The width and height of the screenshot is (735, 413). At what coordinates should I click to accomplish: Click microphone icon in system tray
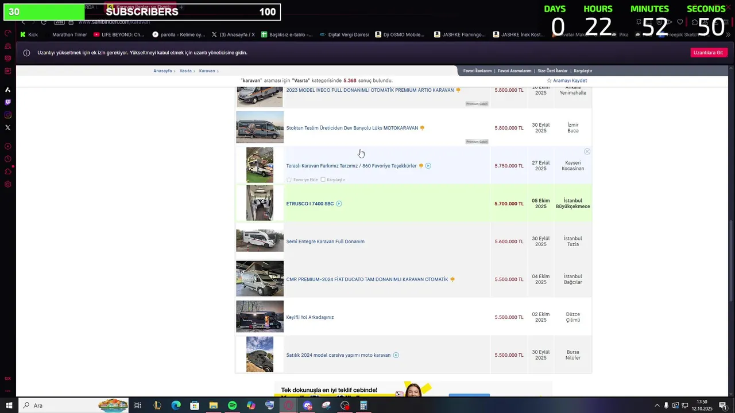pyautogui.click(x=666, y=406)
